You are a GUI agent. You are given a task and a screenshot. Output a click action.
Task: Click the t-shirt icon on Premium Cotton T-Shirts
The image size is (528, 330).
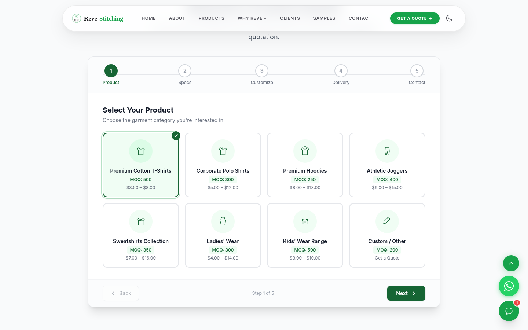point(141,151)
